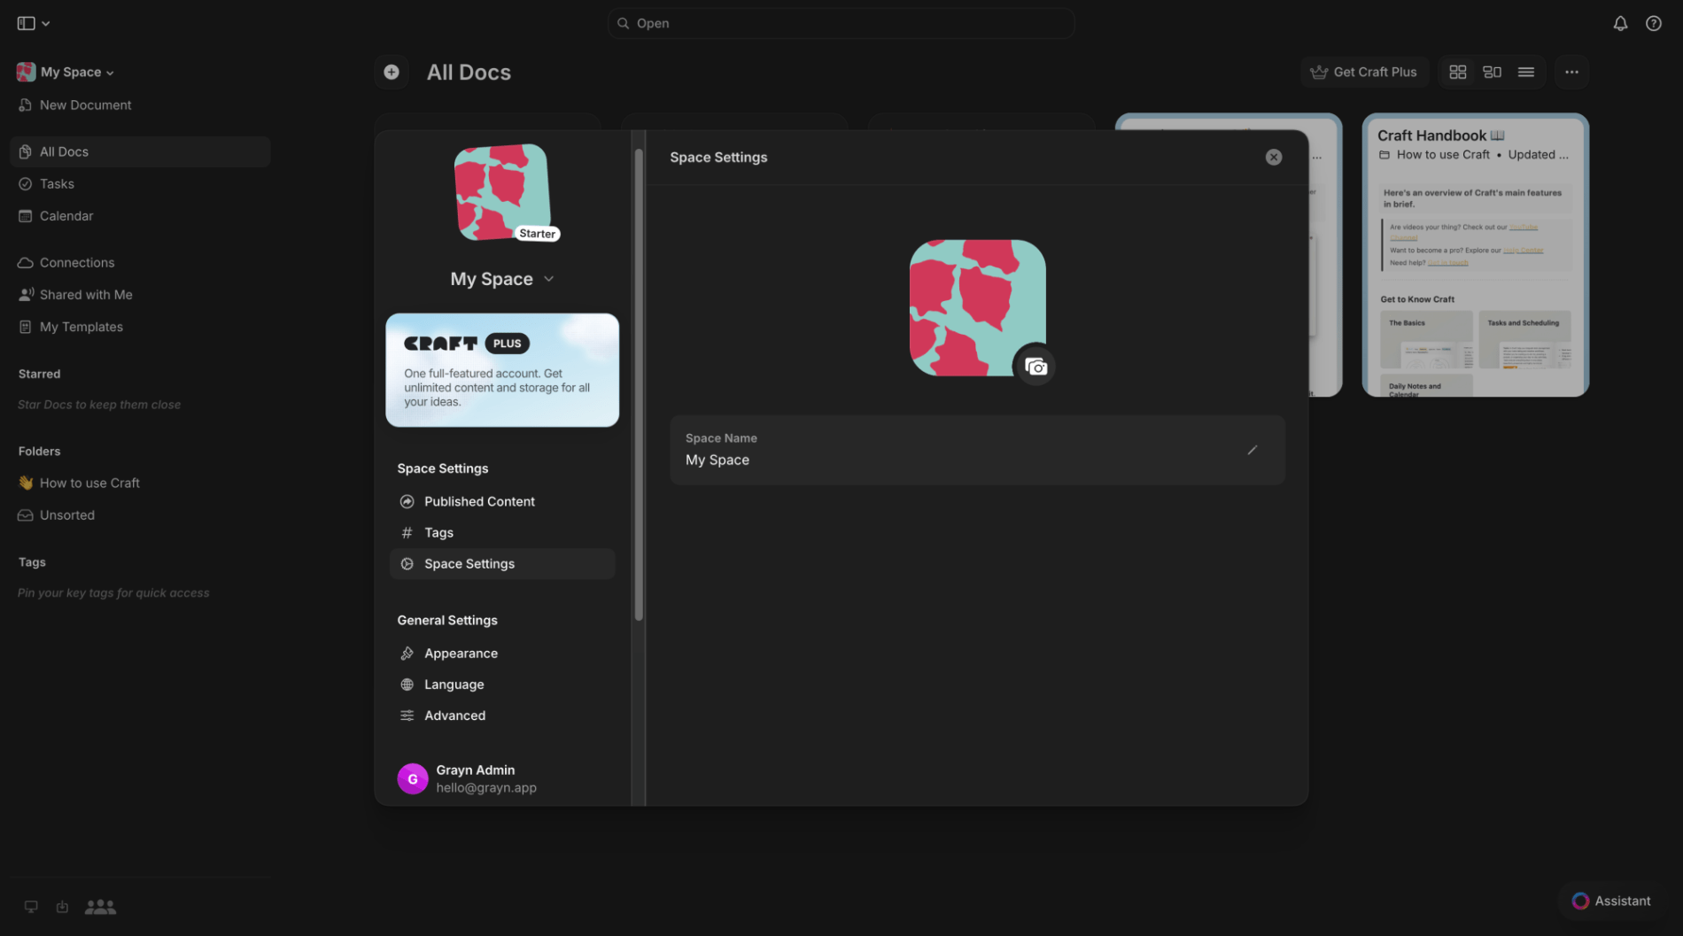This screenshot has width=1683, height=936.
Task: Open the Grayn Admin account entry
Action: click(502, 778)
